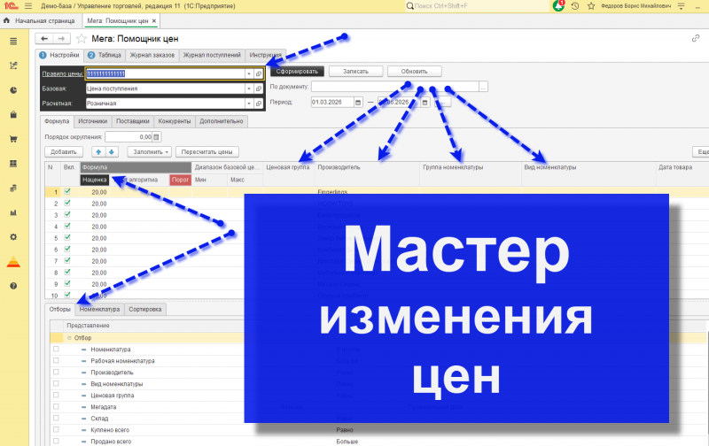Screen dimensions: 709x446
Task: Enable Производитель filter checkbox
Action: pyautogui.click(x=56, y=372)
